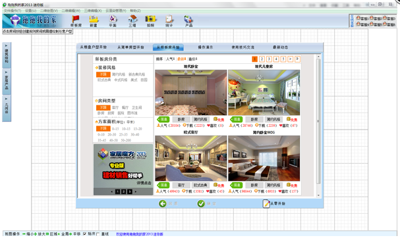Click the green checkmark confirm icon
400x242 pixels.
click(201, 204)
